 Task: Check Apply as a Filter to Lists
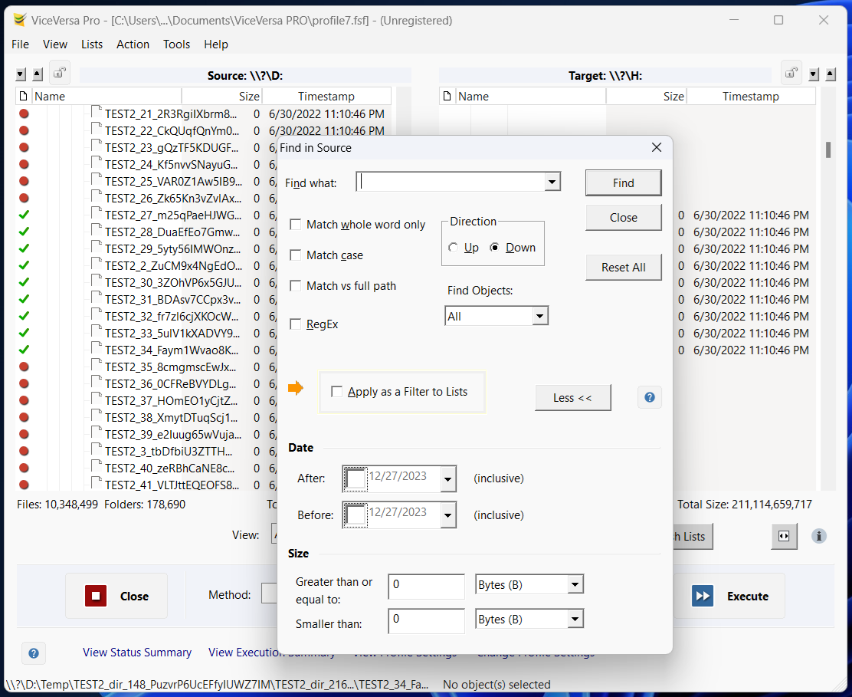(x=337, y=392)
